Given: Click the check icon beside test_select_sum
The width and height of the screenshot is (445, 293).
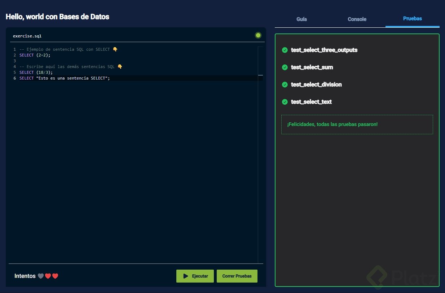Looking at the screenshot, I should (285, 67).
